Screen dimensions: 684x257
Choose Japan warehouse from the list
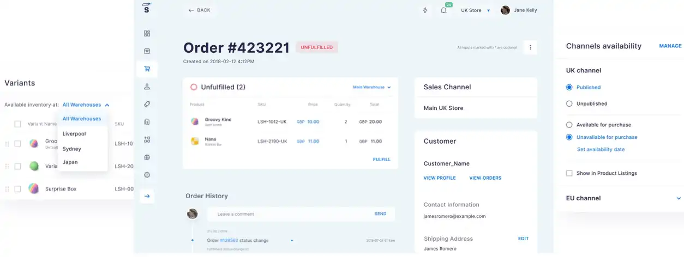[70, 162]
